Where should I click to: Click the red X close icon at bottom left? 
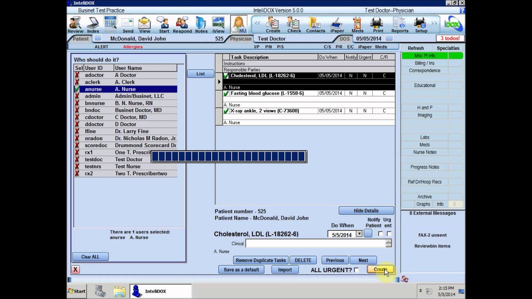click(x=75, y=270)
